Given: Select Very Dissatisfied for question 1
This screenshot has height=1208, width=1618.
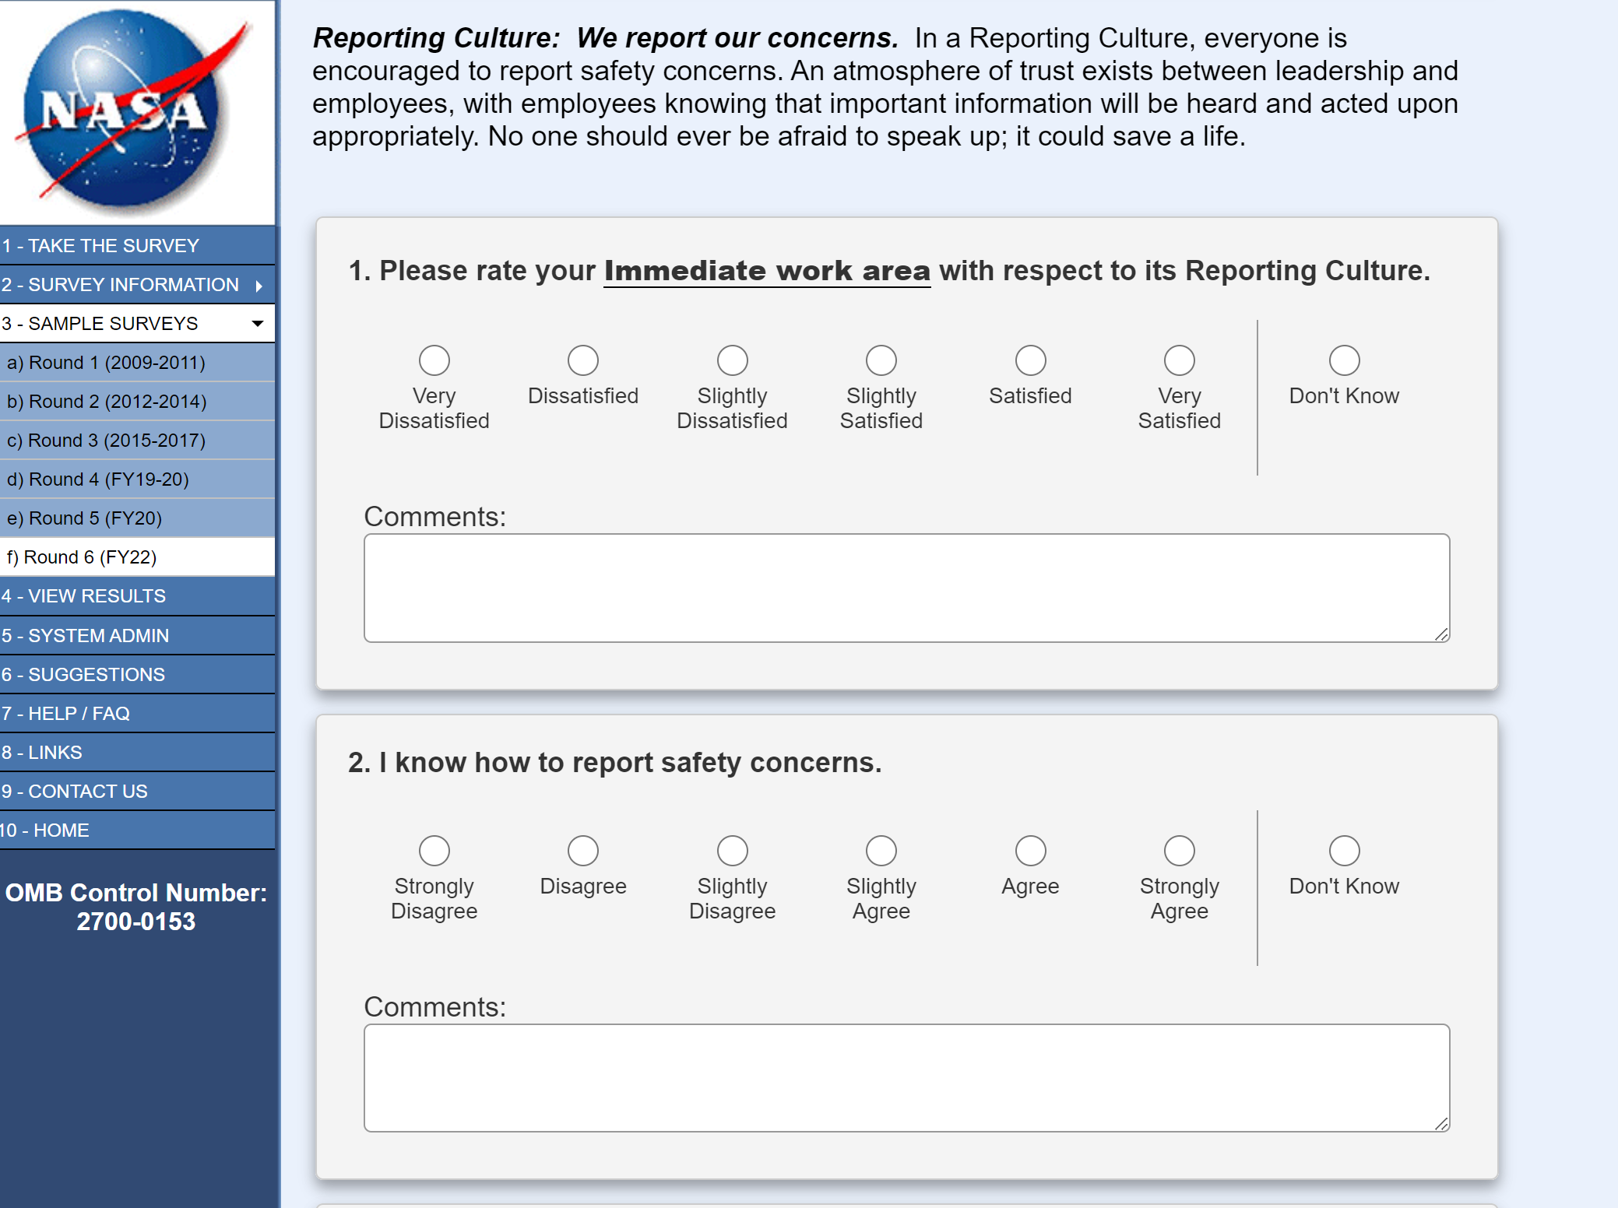Looking at the screenshot, I should tap(434, 360).
